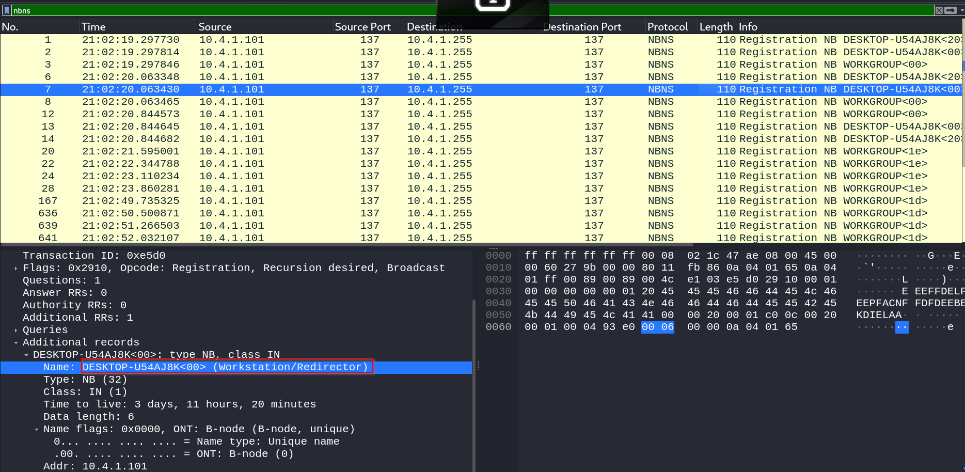
Task: Select the Questions: 1 field
Action: click(61, 280)
